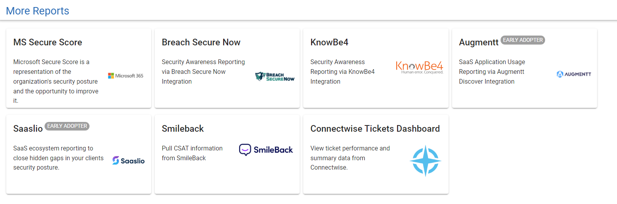Click the Breach Secure Now shield logo
The image size is (617, 204).
(275, 76)
